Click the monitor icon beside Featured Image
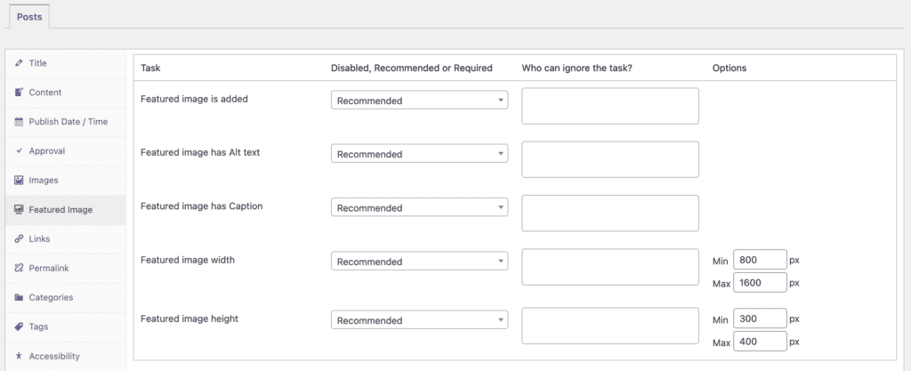The image size is (911, 371). pyautogui.click(x=19, y=210)
